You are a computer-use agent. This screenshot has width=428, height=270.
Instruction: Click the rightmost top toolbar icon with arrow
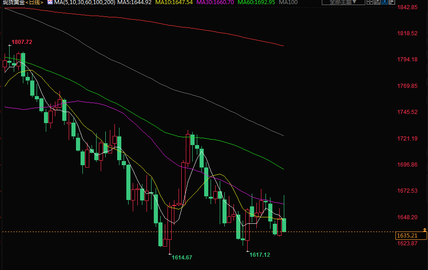point(392,2)
